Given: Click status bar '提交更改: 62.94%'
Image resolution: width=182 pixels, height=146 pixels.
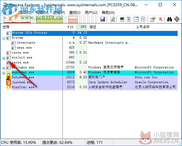Looking at the screenshot, I should click(x=57, y=143).
